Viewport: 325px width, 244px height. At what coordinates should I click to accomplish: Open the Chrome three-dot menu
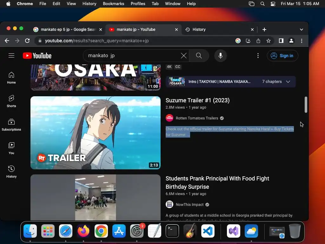coord(302,41)
